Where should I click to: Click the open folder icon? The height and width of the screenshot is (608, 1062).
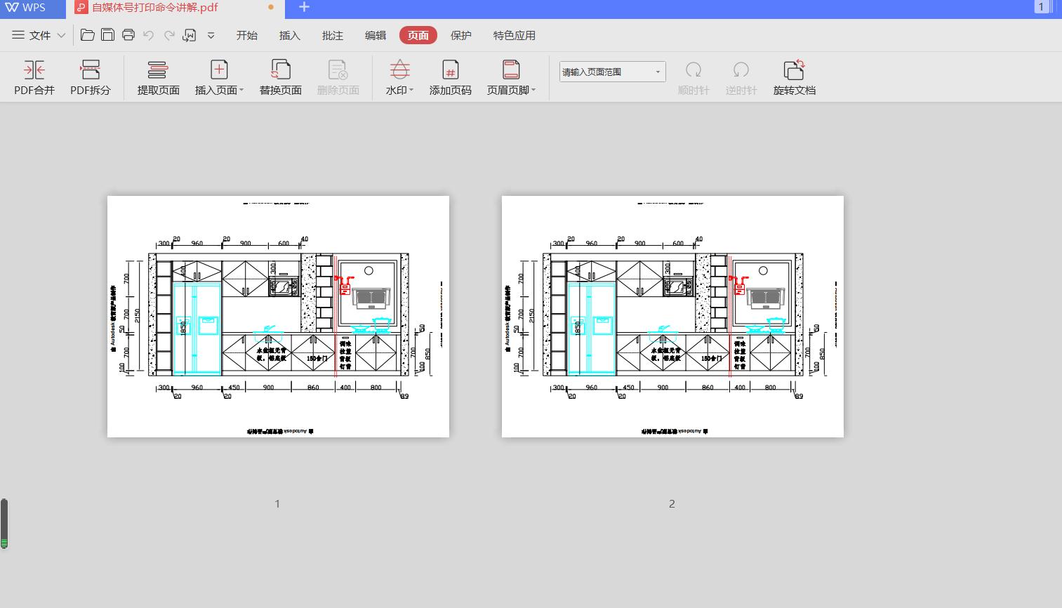point(88,35)
